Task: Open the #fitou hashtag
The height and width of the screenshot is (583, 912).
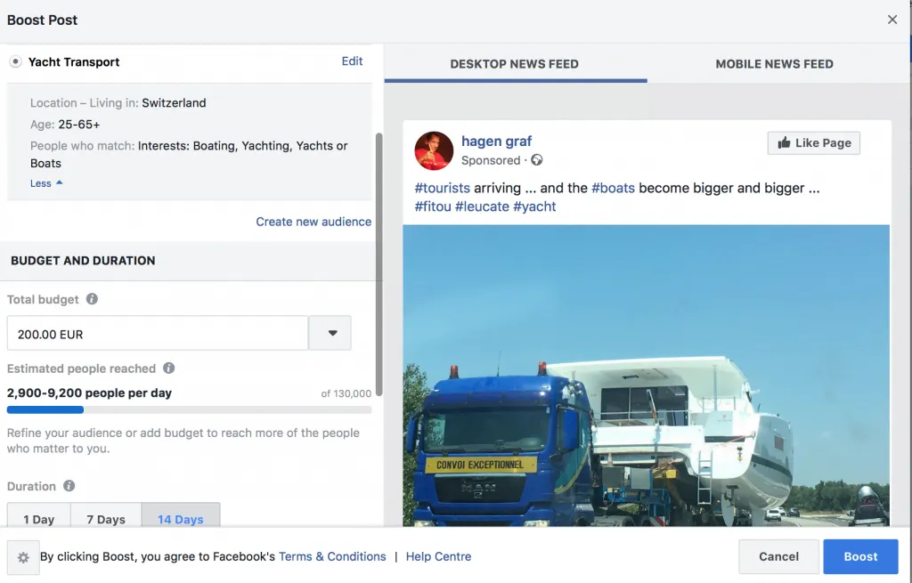Action: click(433, 206)
